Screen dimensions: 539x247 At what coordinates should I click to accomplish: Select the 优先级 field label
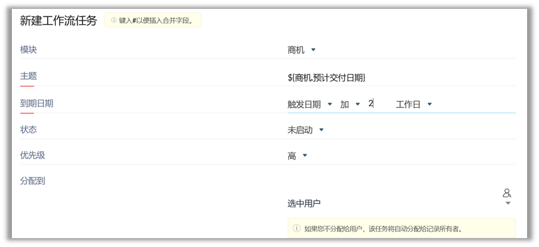coord(33,155)
